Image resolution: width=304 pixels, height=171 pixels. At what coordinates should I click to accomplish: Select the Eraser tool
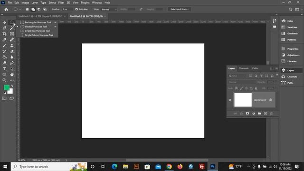coord(12,51)
